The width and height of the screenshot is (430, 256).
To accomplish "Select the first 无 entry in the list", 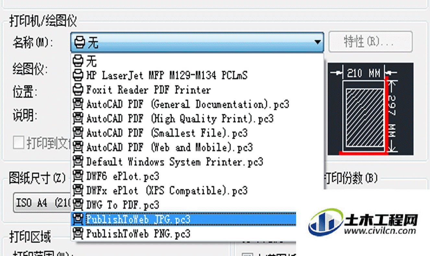I will [197, 60].
